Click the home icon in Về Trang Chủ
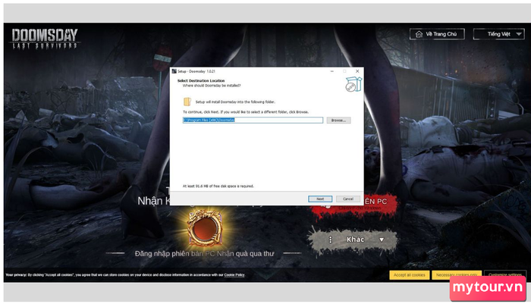Screen dimensions: 531x307 (x=419, y=34)
